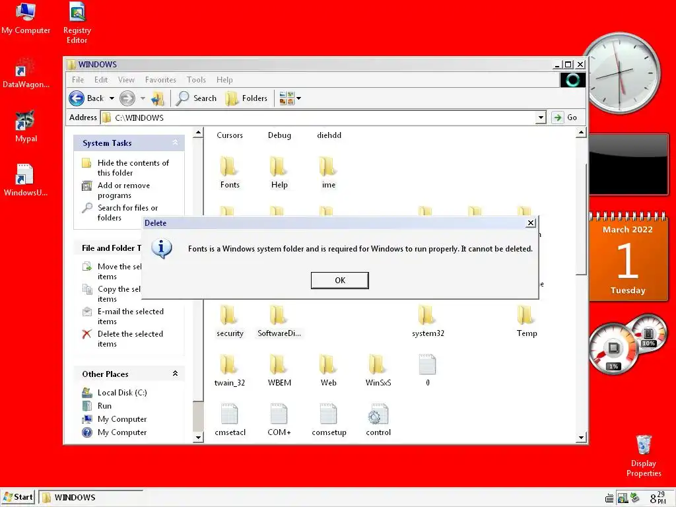Select the cmsetacl file
Screen dimensions: 676x507
229,421
